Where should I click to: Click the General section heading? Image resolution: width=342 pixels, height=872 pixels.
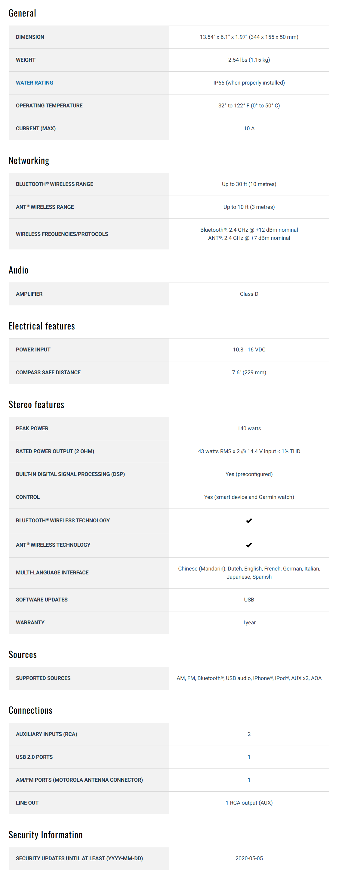(22, 13)
